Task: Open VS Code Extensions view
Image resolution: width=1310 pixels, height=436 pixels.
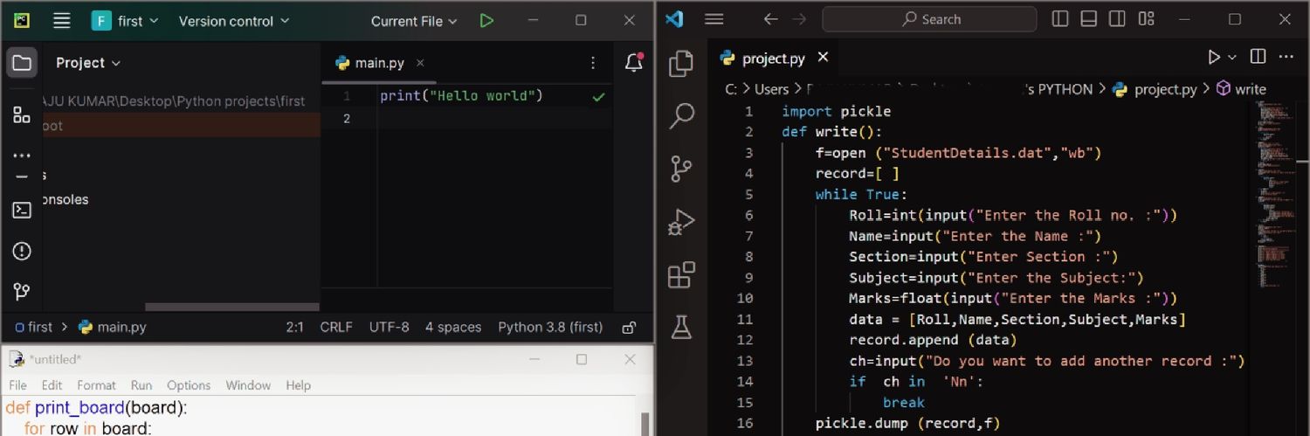Action: 681,275
